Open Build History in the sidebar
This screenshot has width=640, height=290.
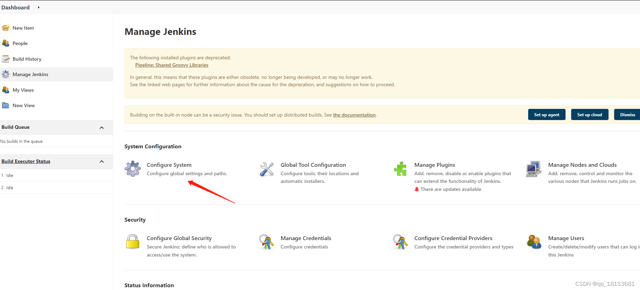pyautogui.click(x=27, y=59)
